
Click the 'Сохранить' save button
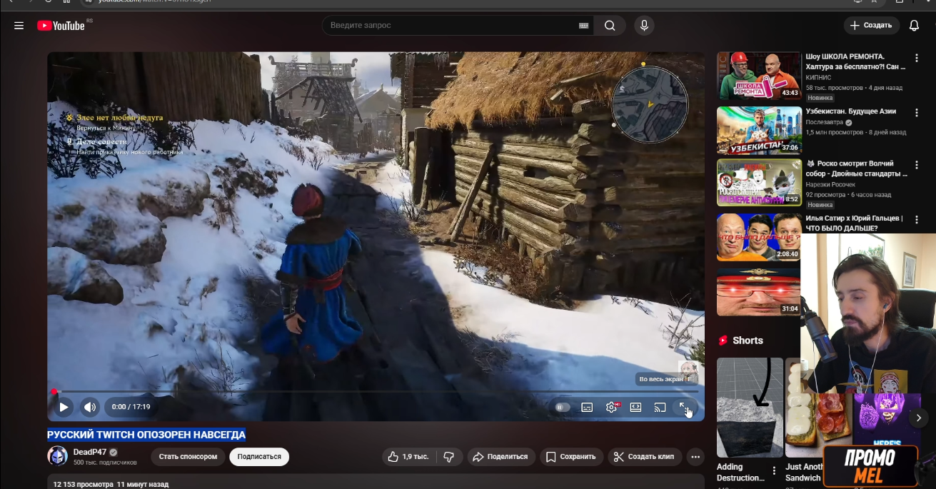[x=571, y=457]
